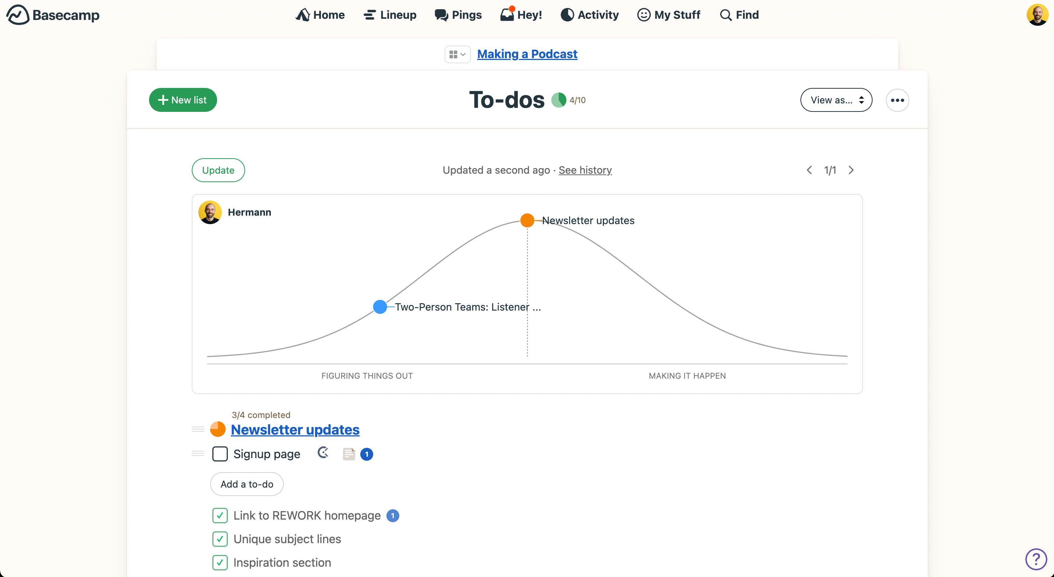The height and width of the screenshot is (577, 1054).
Task: Uncheck Inspiration section
Action: tap(220, 563)
